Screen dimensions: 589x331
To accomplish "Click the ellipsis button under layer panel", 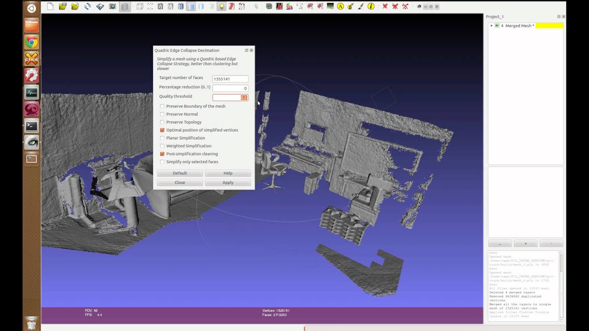I will (500, 243).
